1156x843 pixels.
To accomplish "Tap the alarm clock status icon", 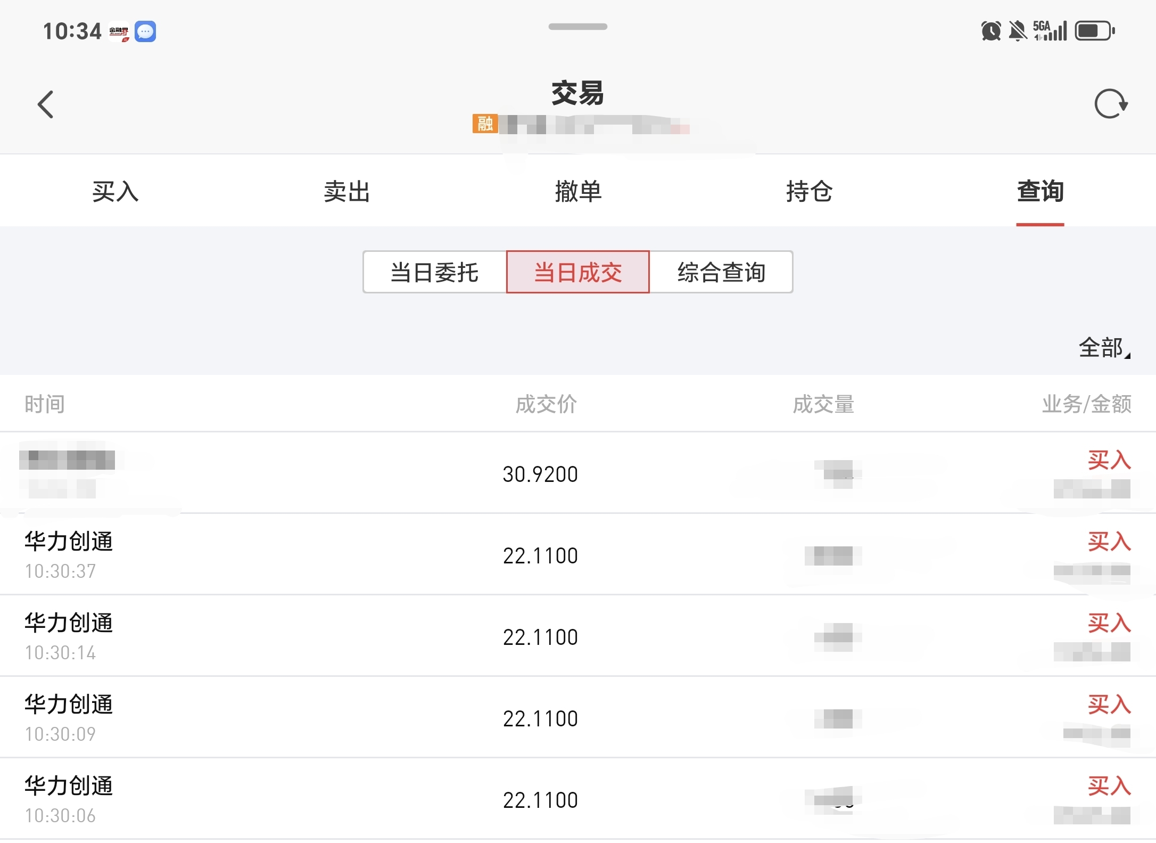I will click(x=990, y=31).
